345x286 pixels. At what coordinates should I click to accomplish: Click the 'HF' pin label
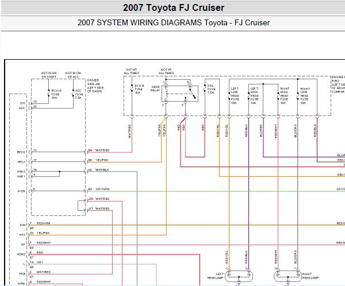(23, 245)
